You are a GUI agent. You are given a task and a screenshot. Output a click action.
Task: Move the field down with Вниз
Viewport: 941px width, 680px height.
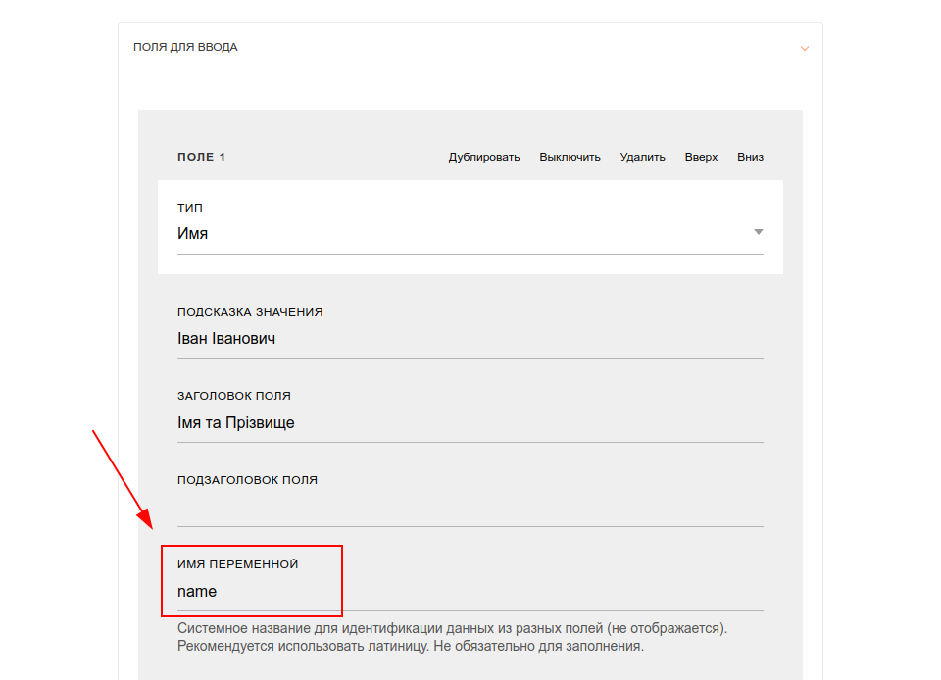point(750,157)
